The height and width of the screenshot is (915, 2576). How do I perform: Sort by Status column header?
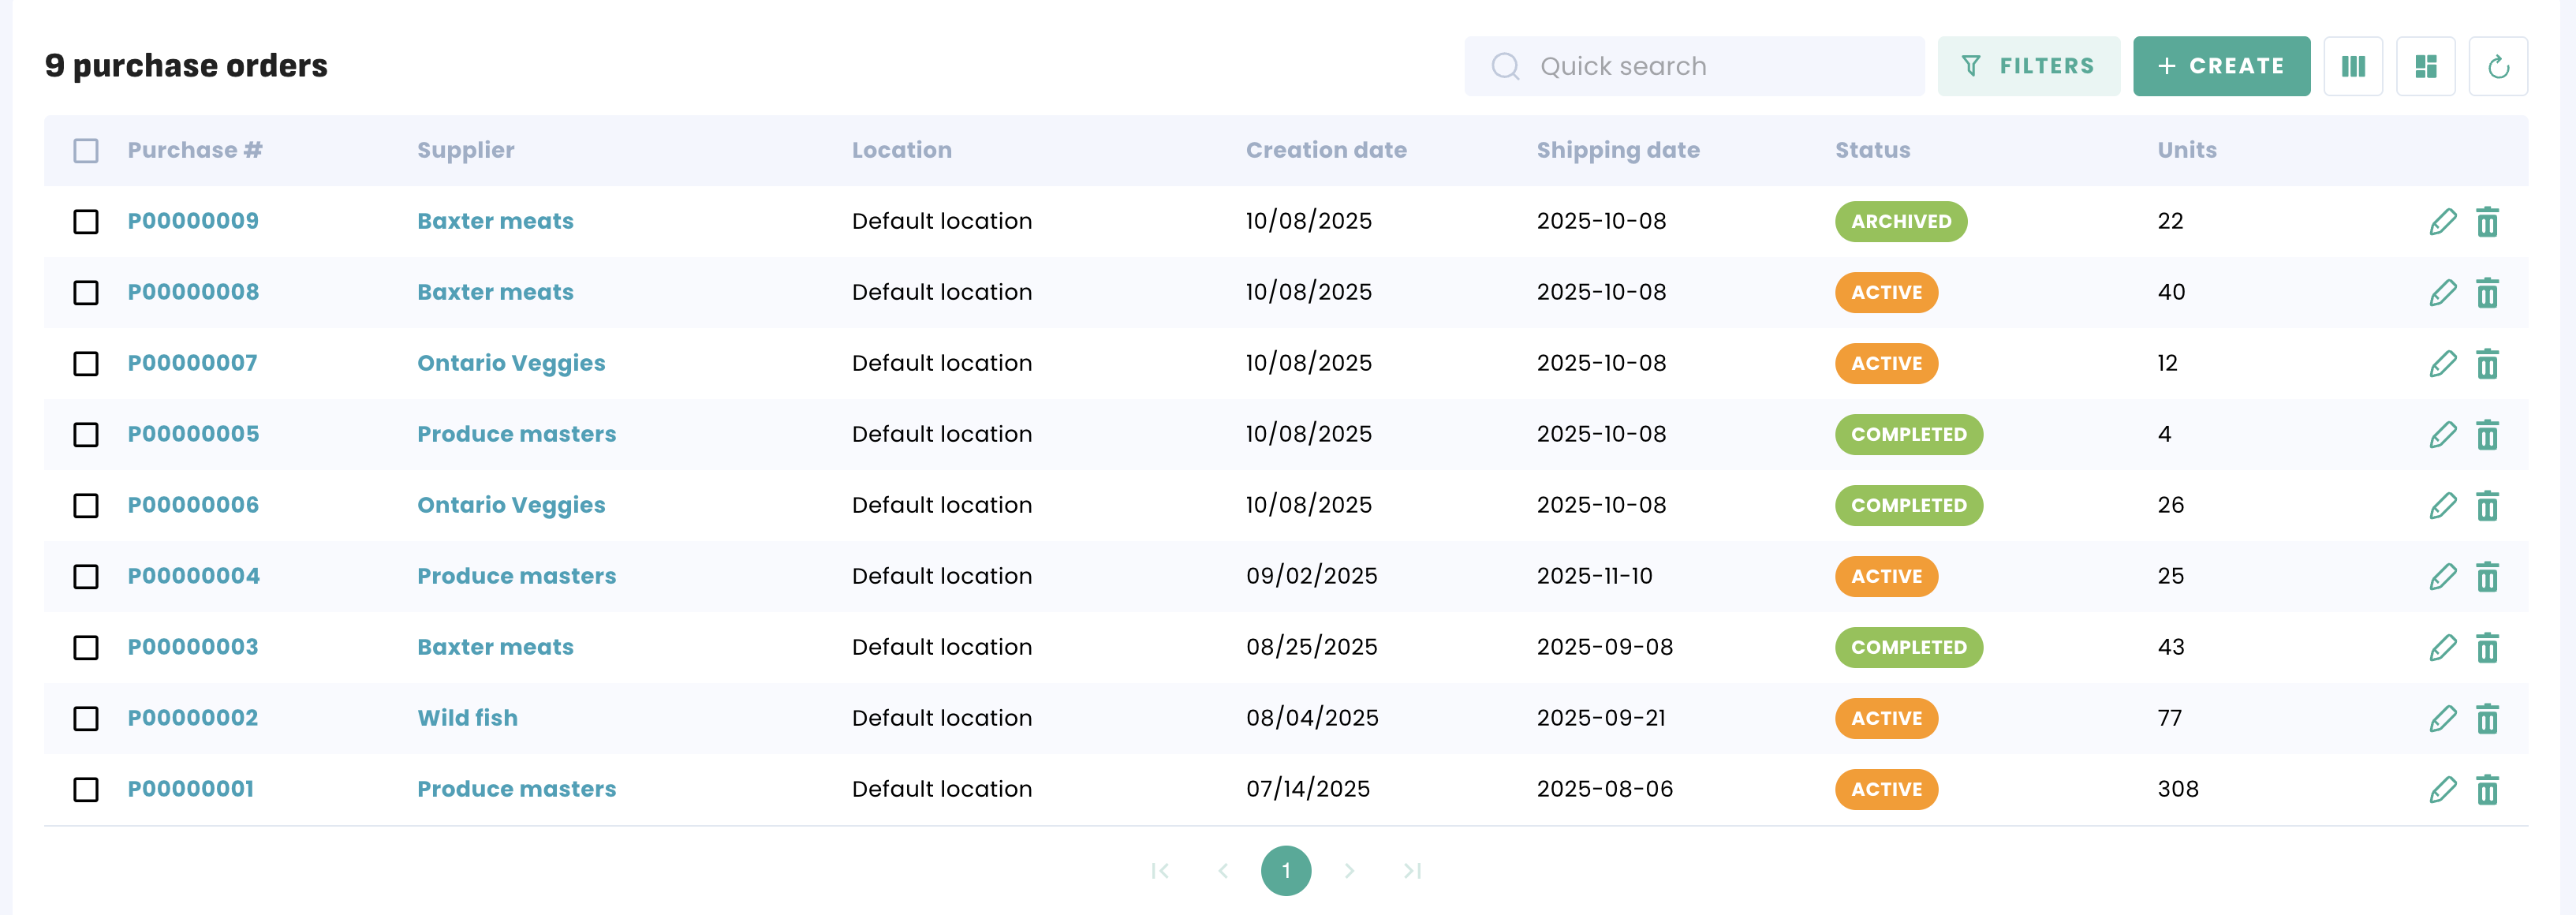point(1871,150)
